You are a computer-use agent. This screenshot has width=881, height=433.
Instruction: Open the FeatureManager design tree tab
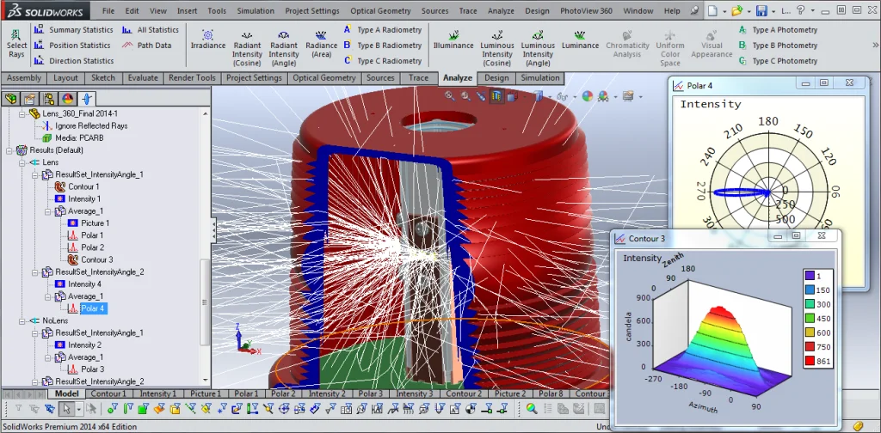10,100
